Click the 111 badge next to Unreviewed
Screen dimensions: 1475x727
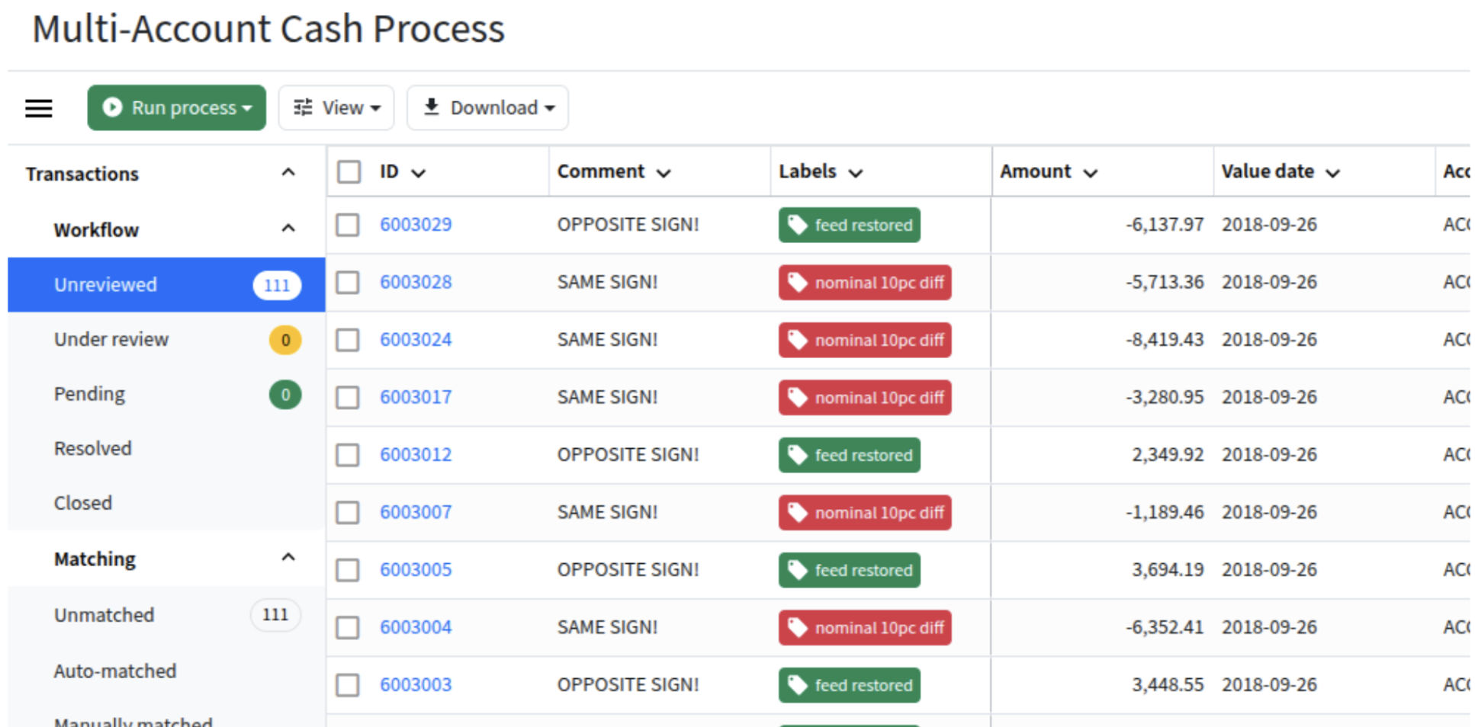coord(277,285)
